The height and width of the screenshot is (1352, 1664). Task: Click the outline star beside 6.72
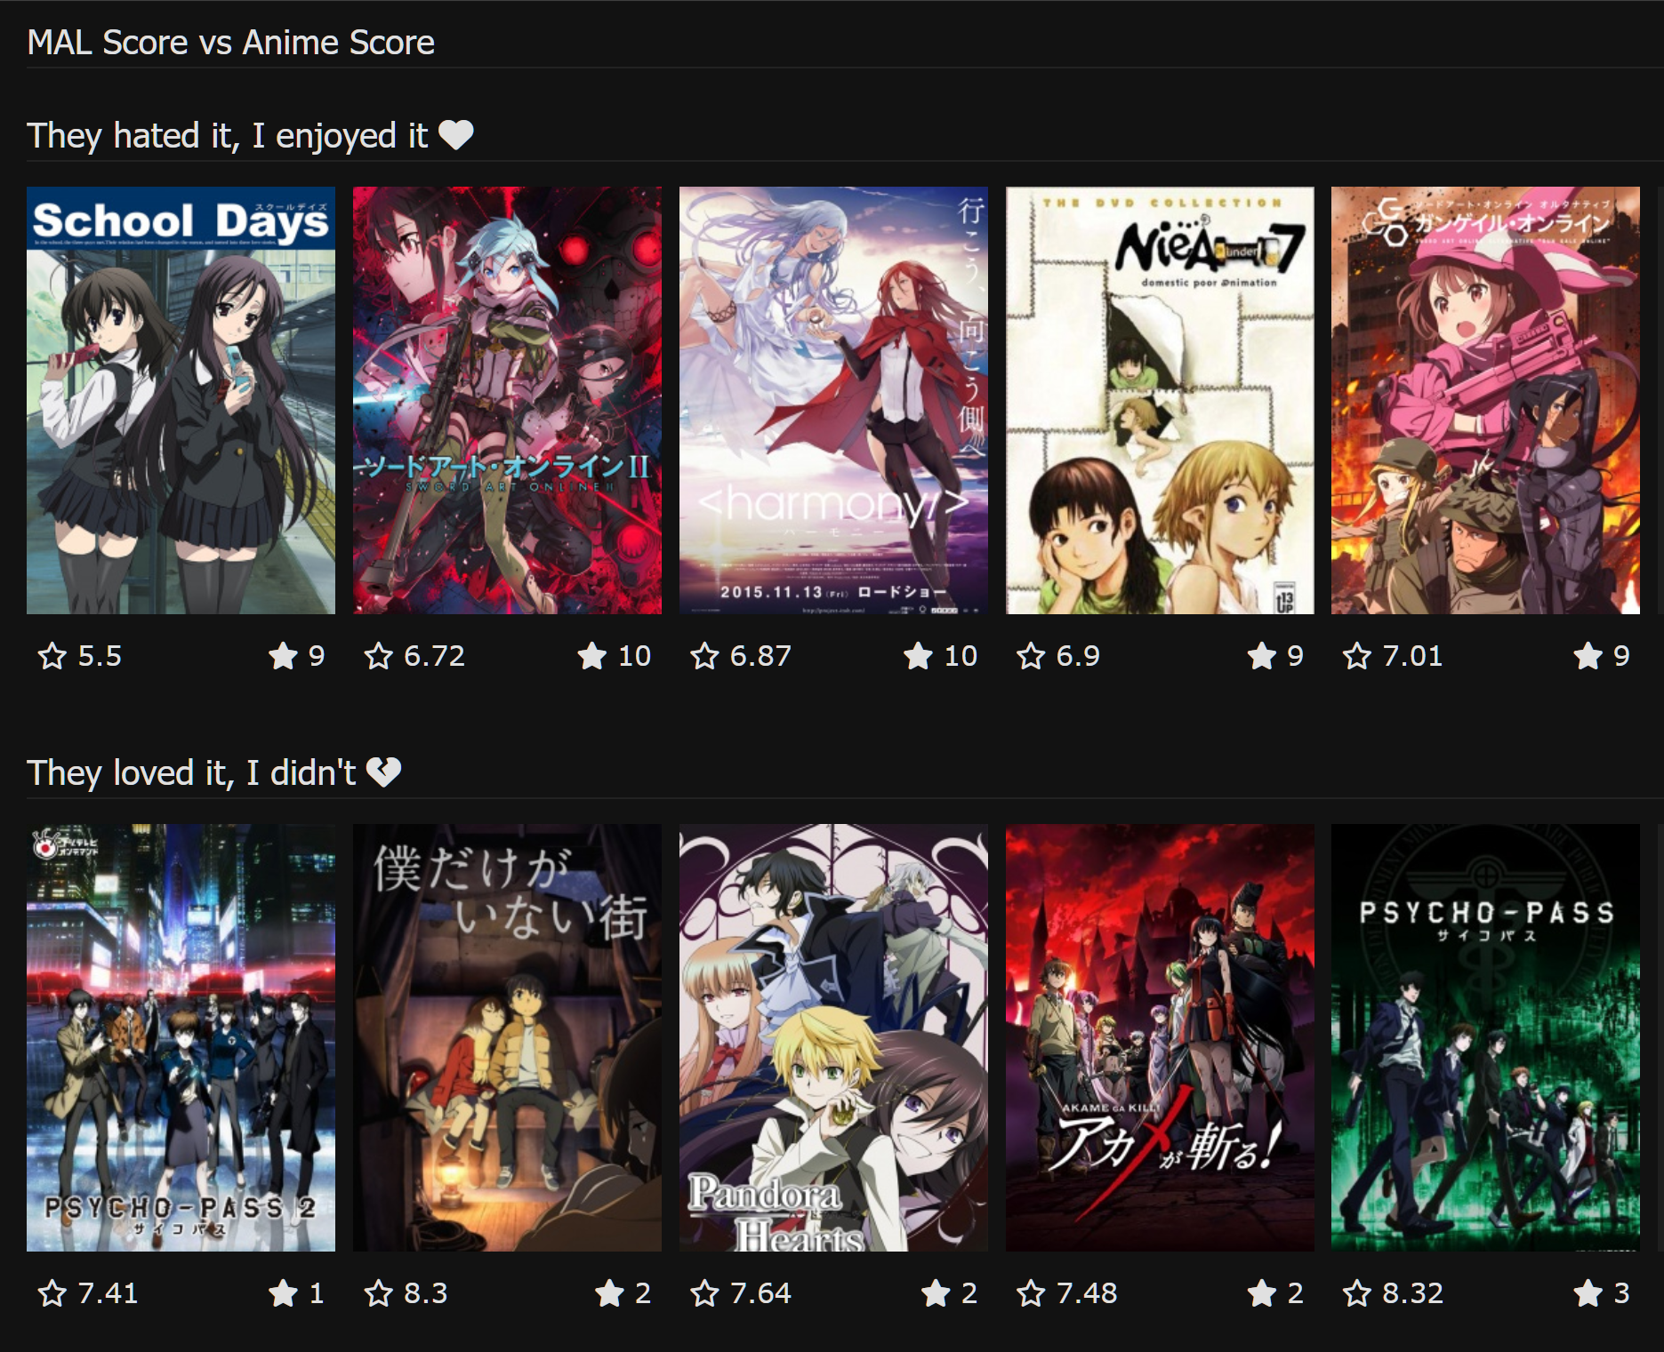click(x=379, y=656)
